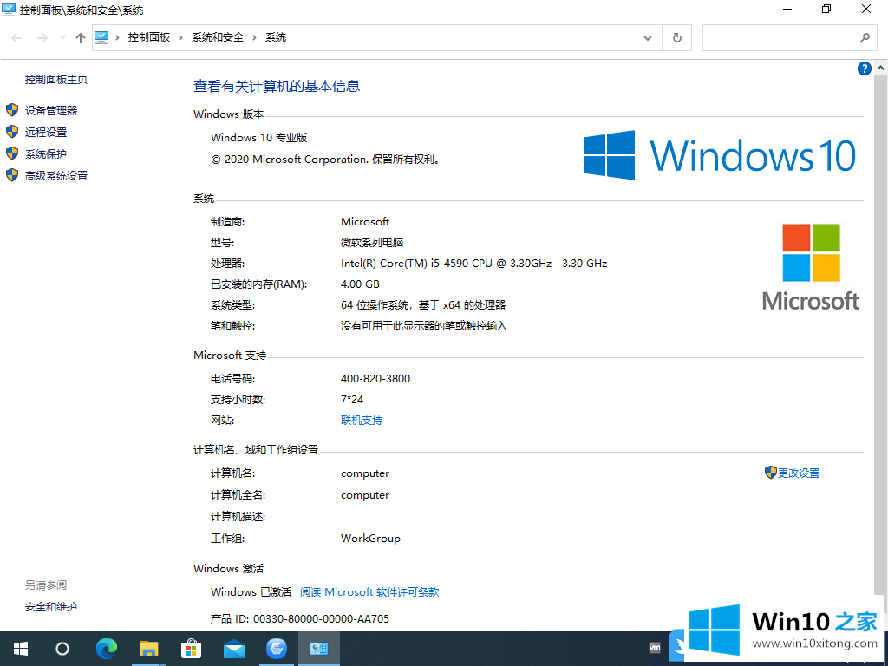Open Microsoft Store from the taskbar
The height and width of the screenshot is (666, 888).
coord(192,649)
